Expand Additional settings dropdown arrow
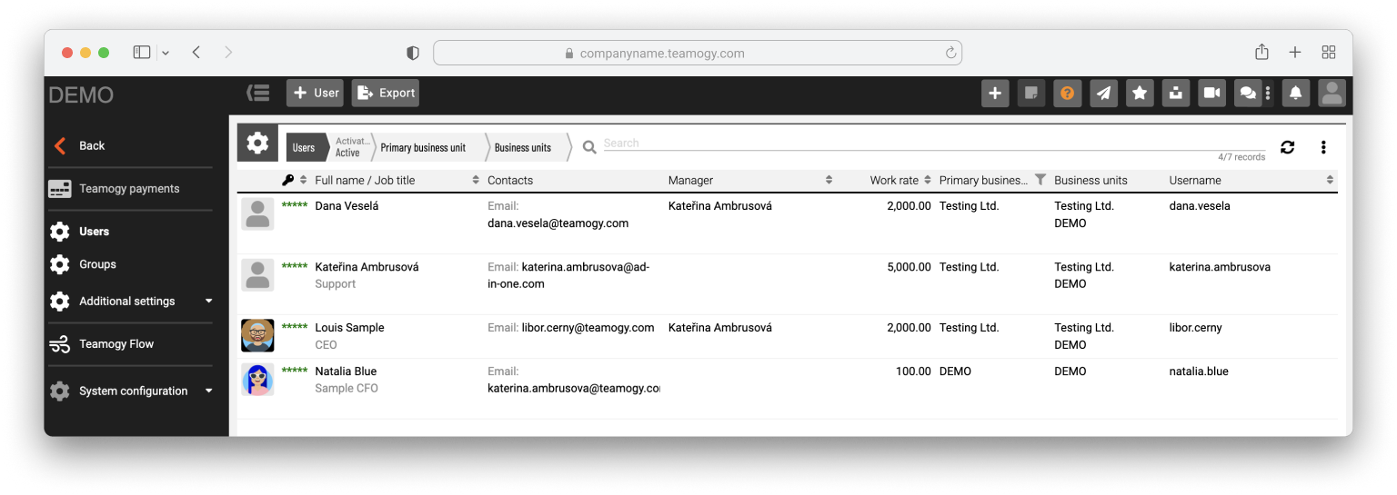 (x=208, y=301)
